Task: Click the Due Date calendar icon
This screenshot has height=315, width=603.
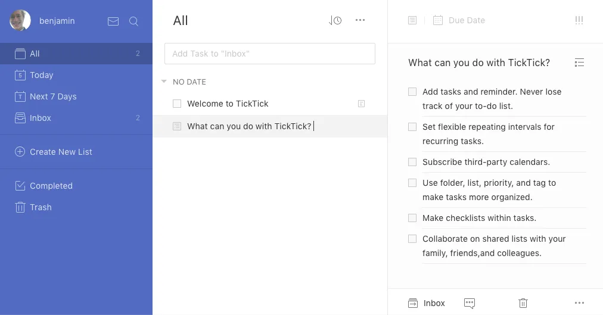Action: click(x=437, y=20)
